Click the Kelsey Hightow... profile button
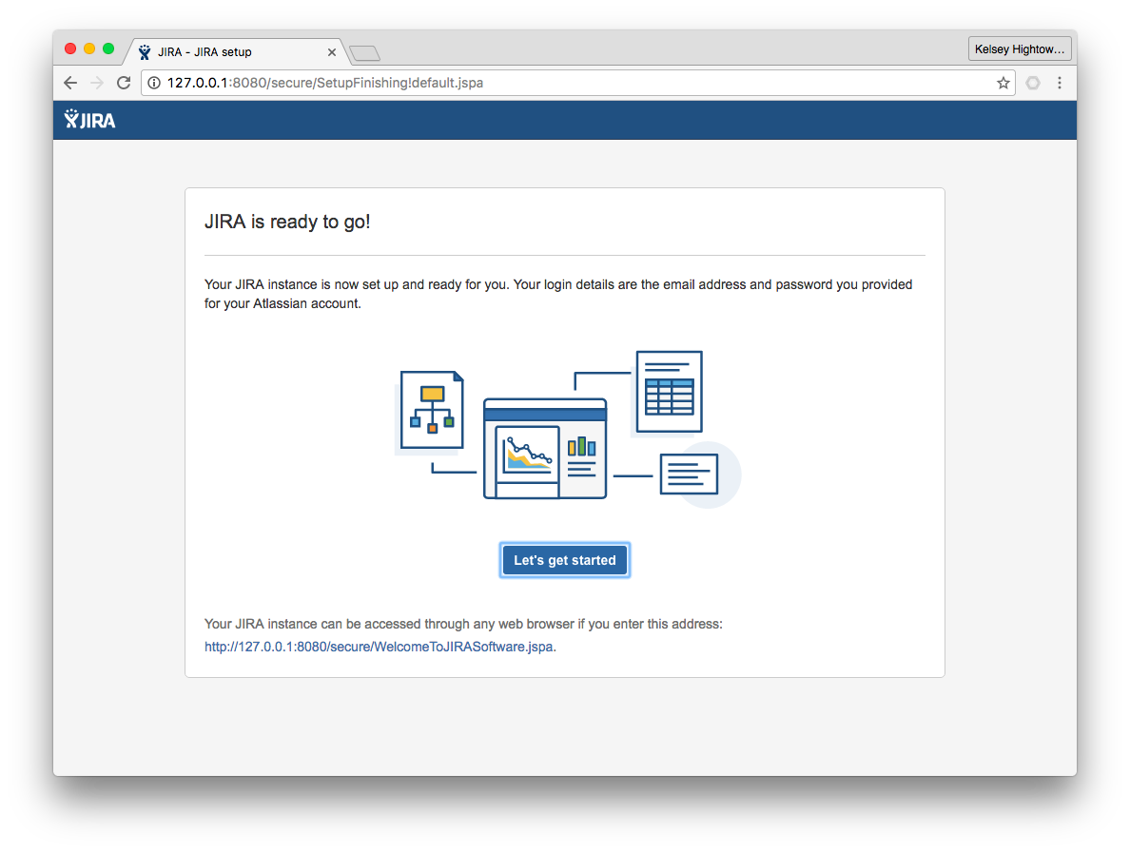The image size is (1130, 852). [x=1019, y=49]
